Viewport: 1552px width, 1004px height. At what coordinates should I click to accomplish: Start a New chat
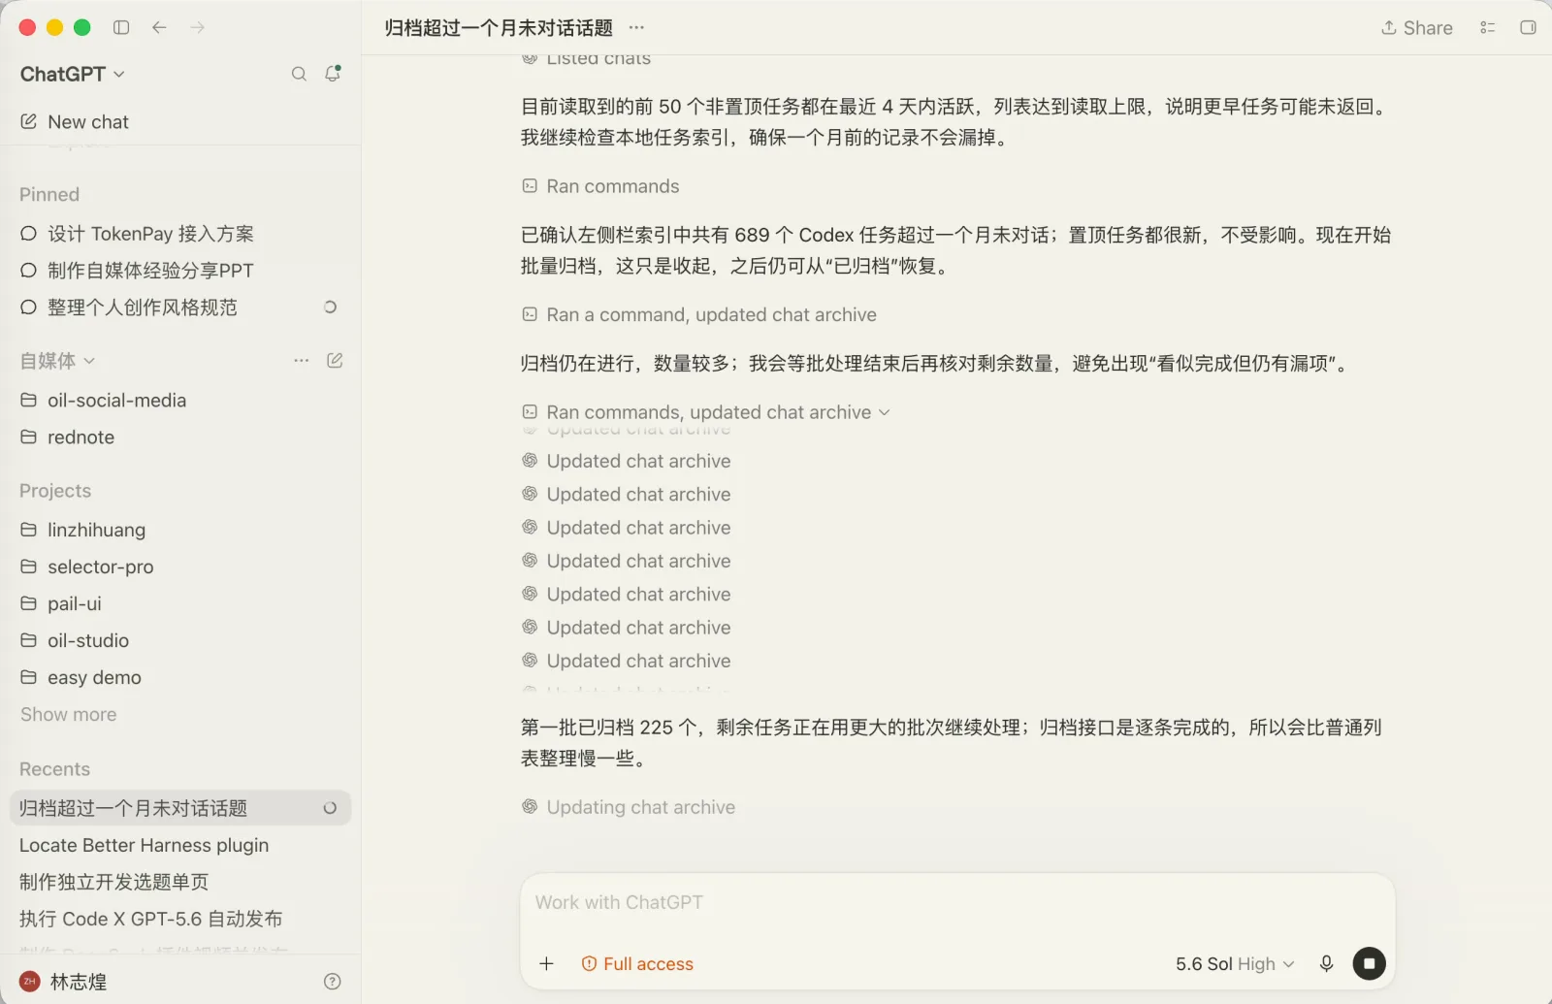(75, 122)
